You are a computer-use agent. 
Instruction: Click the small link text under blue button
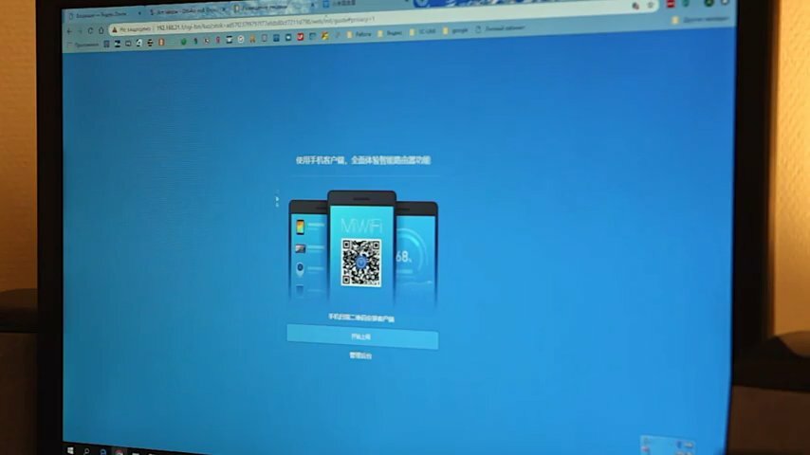360,355
